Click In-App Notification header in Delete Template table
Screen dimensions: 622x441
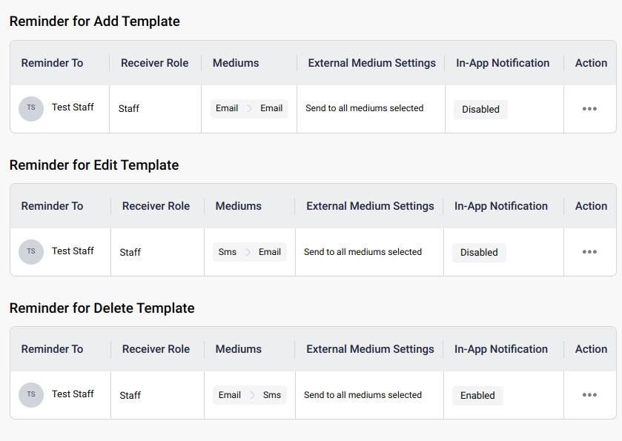coord(500,349)
